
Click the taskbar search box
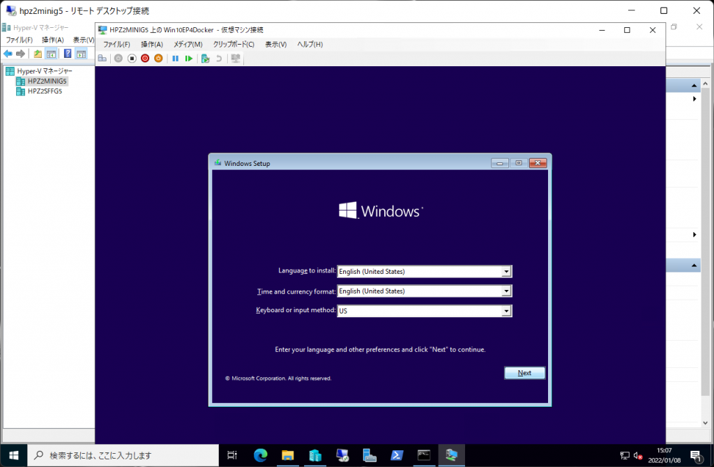click(123, 455)
